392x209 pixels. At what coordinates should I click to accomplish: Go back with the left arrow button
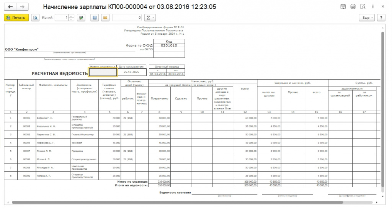coord(10,7)
